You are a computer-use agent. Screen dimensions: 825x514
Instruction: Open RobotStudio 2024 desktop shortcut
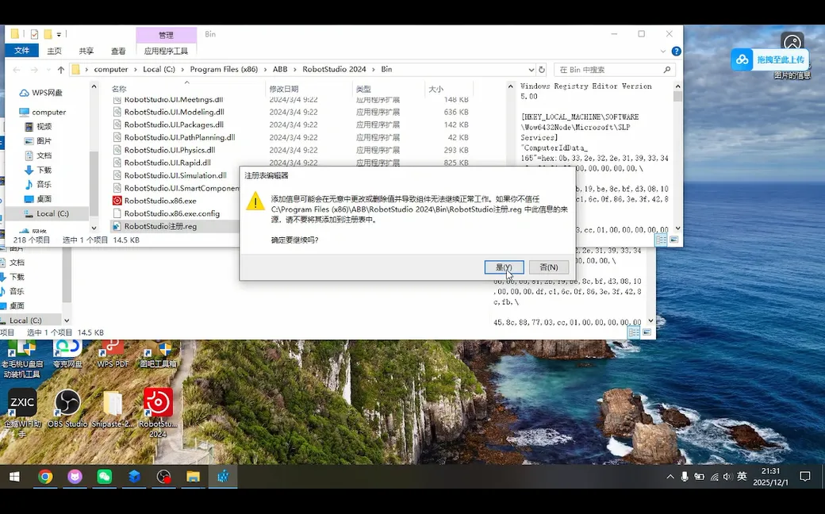(x=158, y=412)
